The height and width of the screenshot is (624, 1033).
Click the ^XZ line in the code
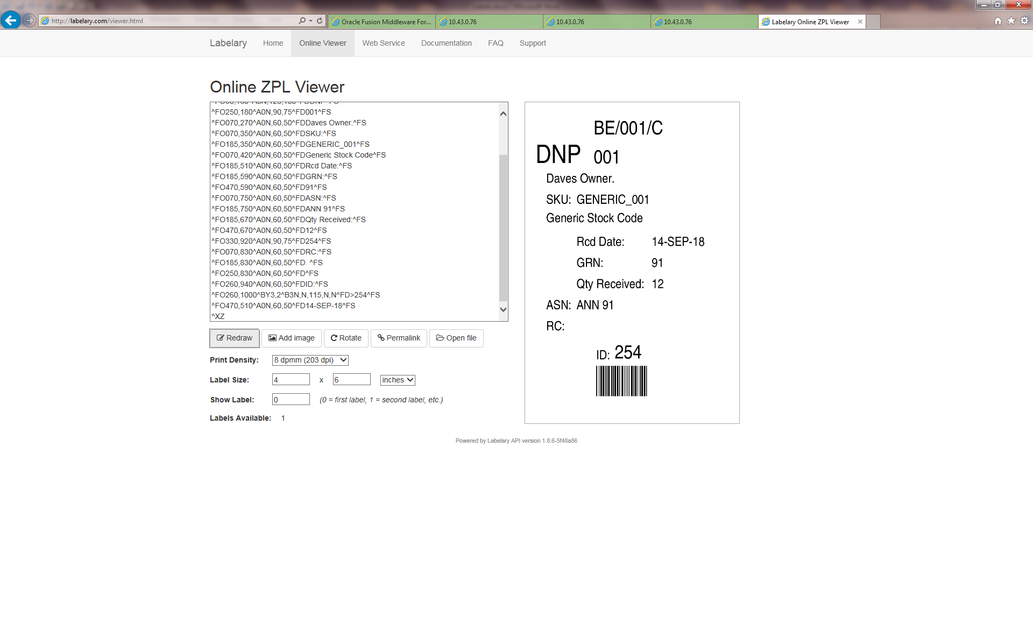pos(218,316)
